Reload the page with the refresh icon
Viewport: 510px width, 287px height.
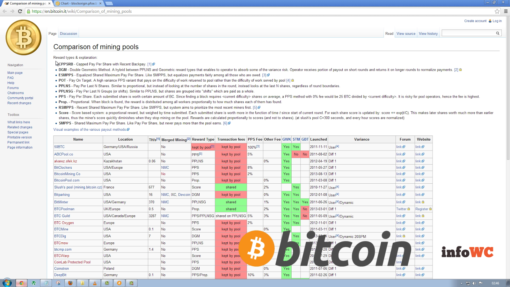click(x=20, y=11)
